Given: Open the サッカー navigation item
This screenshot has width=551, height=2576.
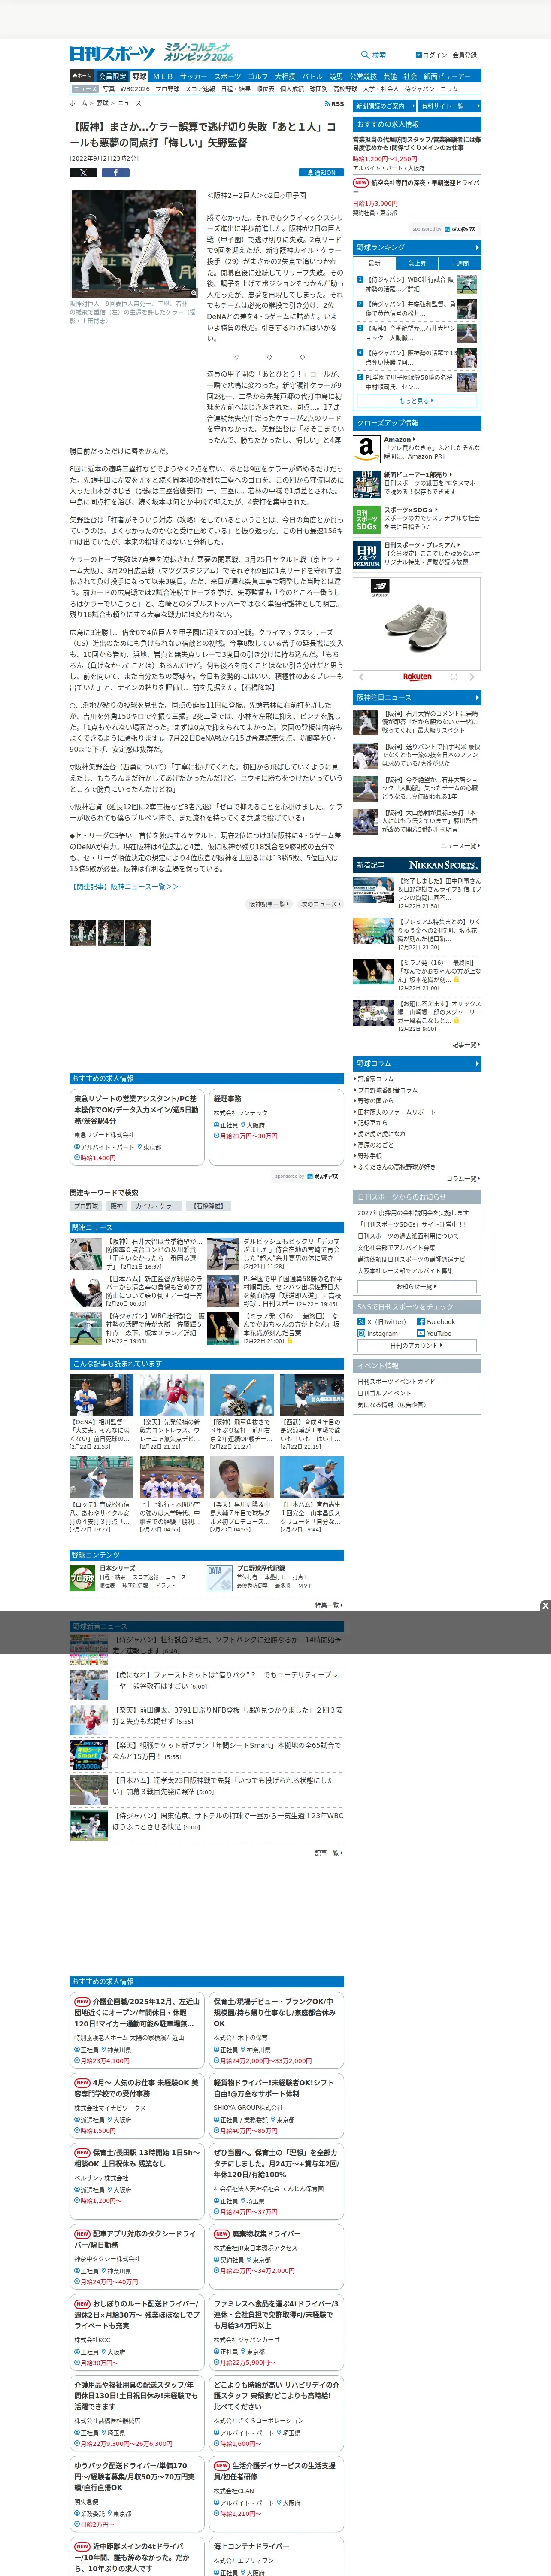Looking at the screenshot, I should click(x=193, y=76).
